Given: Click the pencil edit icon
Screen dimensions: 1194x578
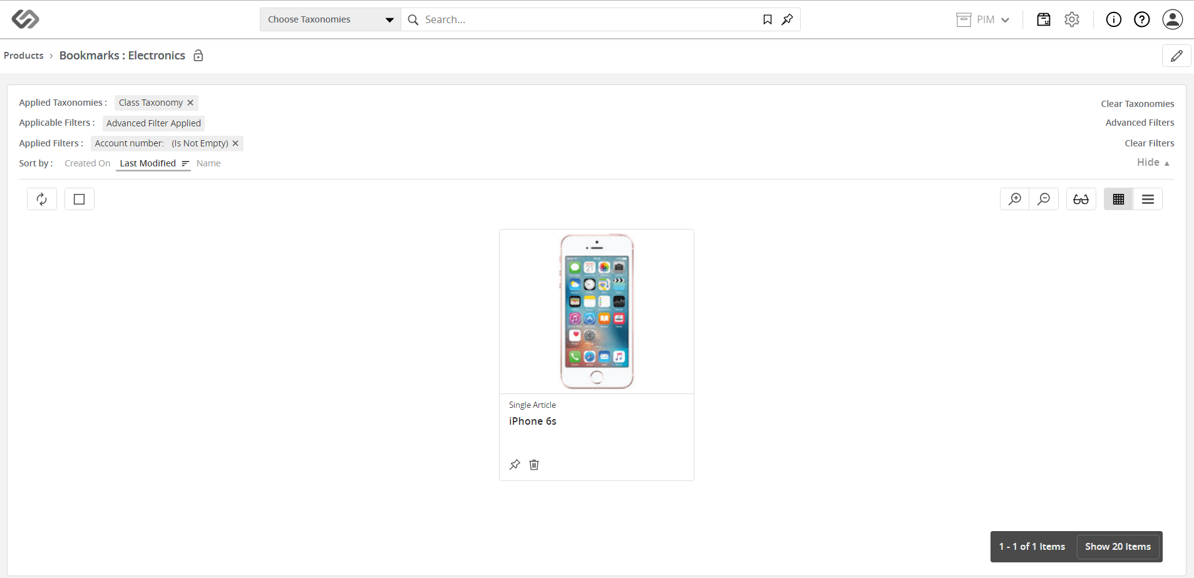Looking at the screenshot, I should 1176,56.
